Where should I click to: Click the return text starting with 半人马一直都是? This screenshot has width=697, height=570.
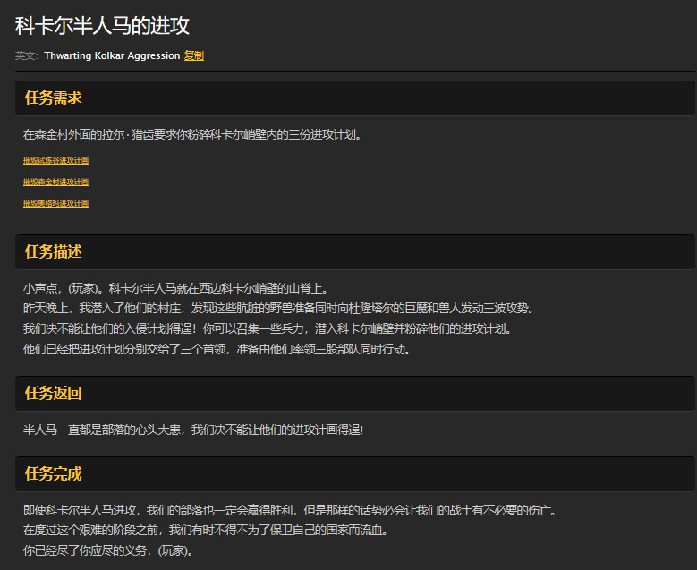[x=193, y=430]
